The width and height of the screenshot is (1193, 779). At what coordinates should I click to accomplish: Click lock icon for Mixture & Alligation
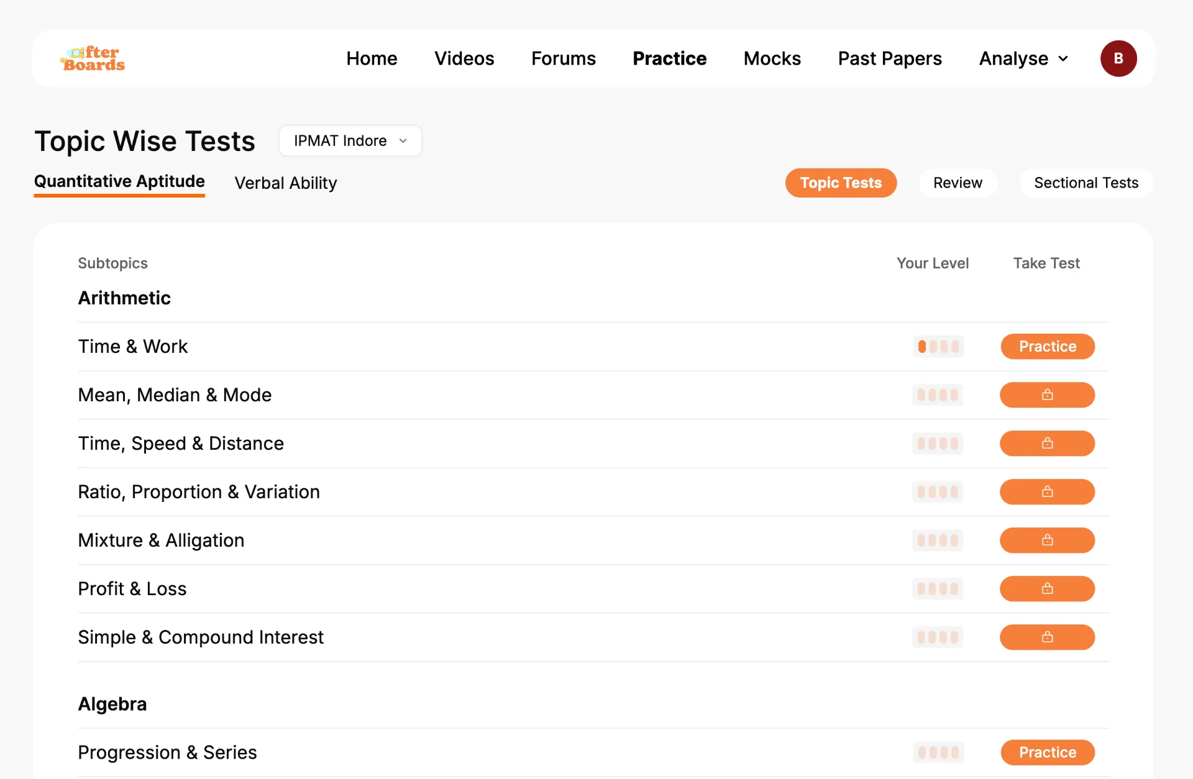coord(1048,540)
